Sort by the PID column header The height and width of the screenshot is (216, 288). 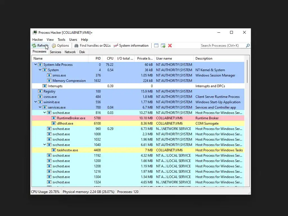click(x=95, y=58)
